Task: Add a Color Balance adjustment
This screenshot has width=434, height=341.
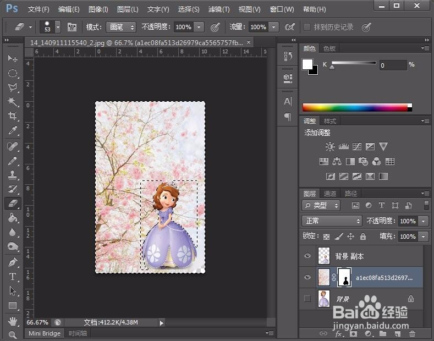Action: pyautogui.click(x=337, y=161)
